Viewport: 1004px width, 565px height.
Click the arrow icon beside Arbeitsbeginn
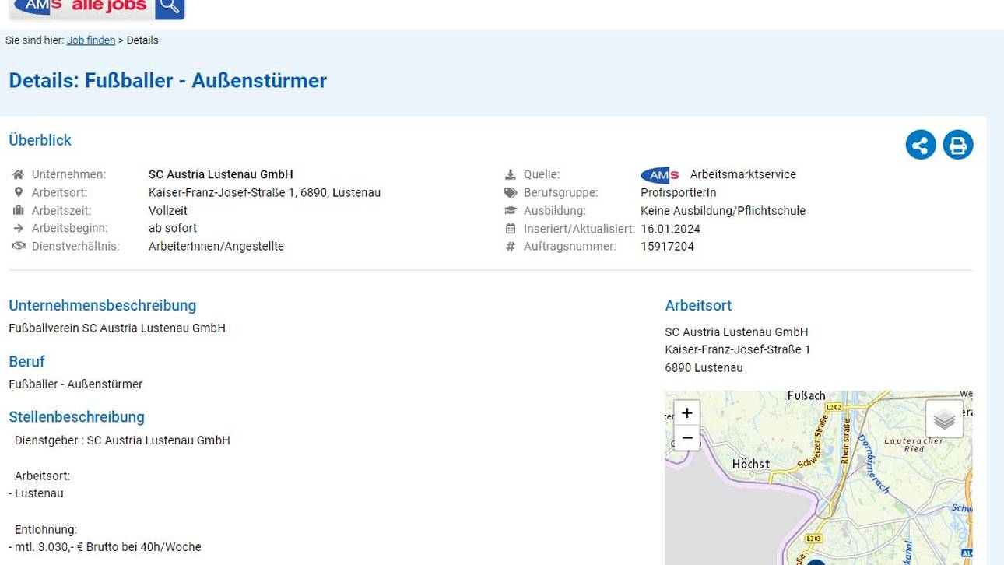(x=19, y=228)
